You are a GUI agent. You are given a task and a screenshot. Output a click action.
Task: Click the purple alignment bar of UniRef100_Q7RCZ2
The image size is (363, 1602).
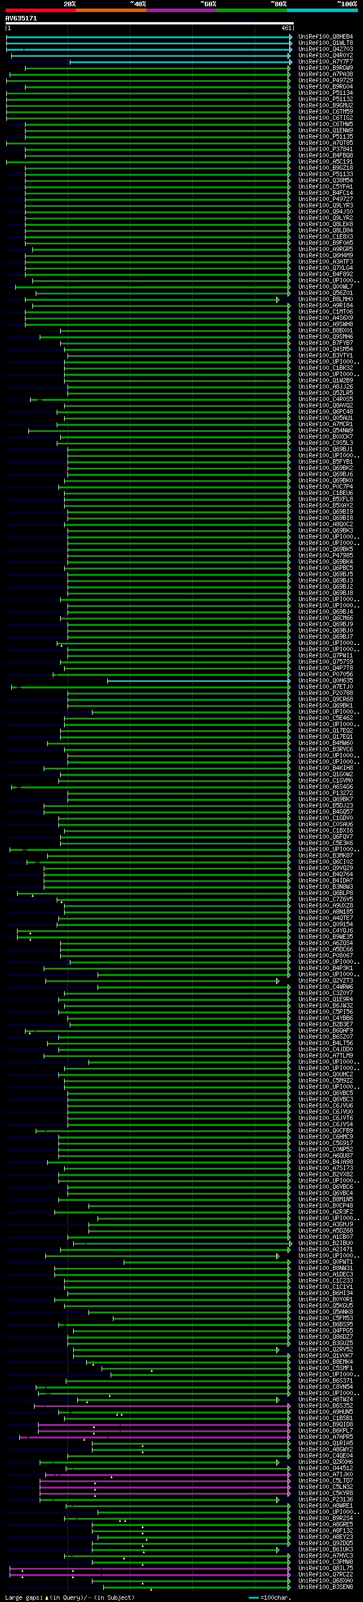click(x=150, y=1575)
